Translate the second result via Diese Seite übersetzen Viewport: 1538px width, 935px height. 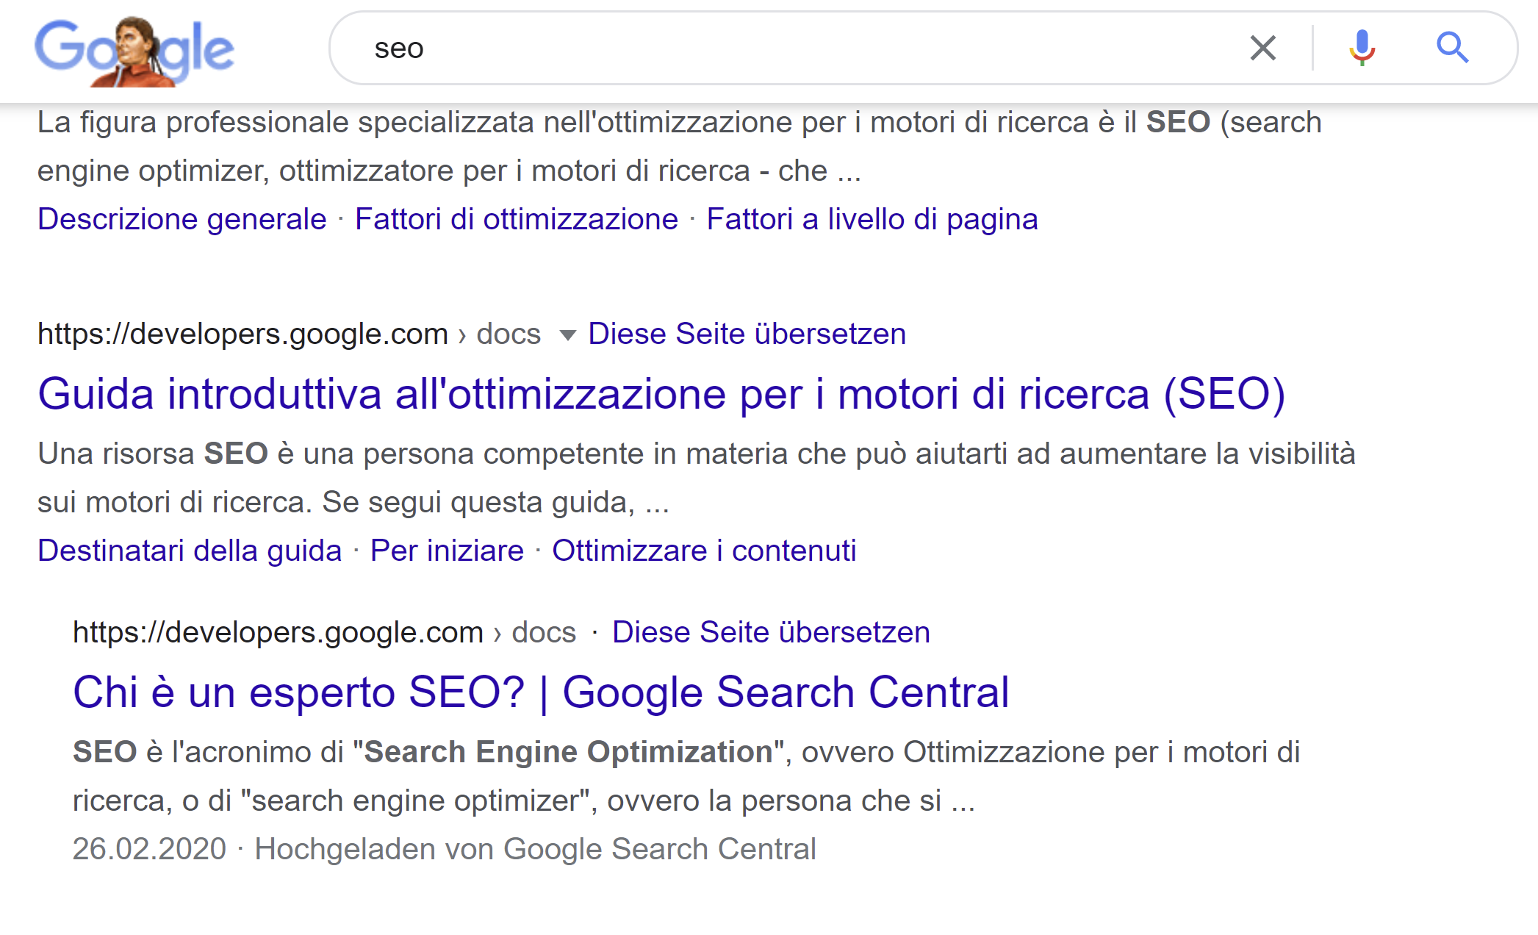click(770, 631)
